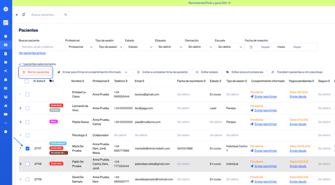Click the sparkle AI icon in sidebar
The width and height of the screenshot is (335, 185).
(x=6, y=71)
